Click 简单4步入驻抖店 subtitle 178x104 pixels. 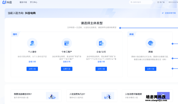coord(76,98)
